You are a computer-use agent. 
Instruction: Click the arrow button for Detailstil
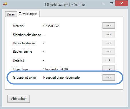(x=109, y=60)
